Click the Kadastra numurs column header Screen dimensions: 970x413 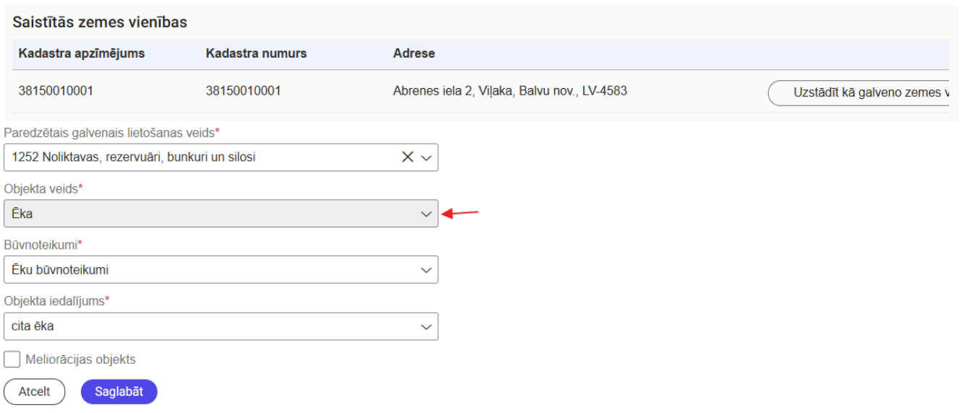click(256, 54)
